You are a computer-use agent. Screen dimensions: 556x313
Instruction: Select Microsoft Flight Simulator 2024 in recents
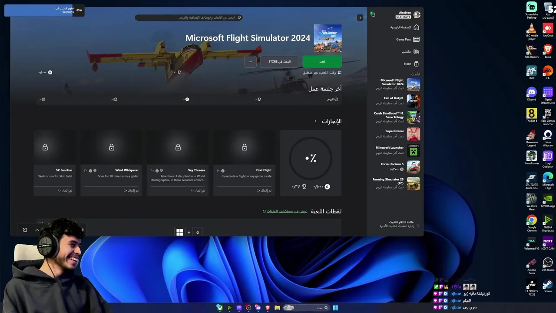coord(395,84)
